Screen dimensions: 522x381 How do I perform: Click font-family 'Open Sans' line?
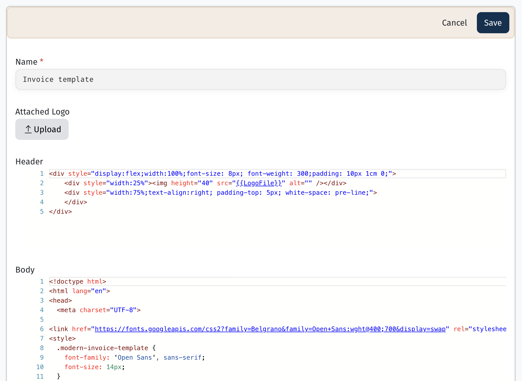pos(135,358)
